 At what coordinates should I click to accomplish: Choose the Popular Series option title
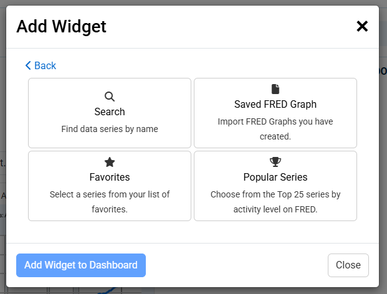coord(275,177)
